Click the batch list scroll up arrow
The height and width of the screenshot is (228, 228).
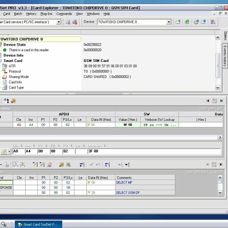220,177
